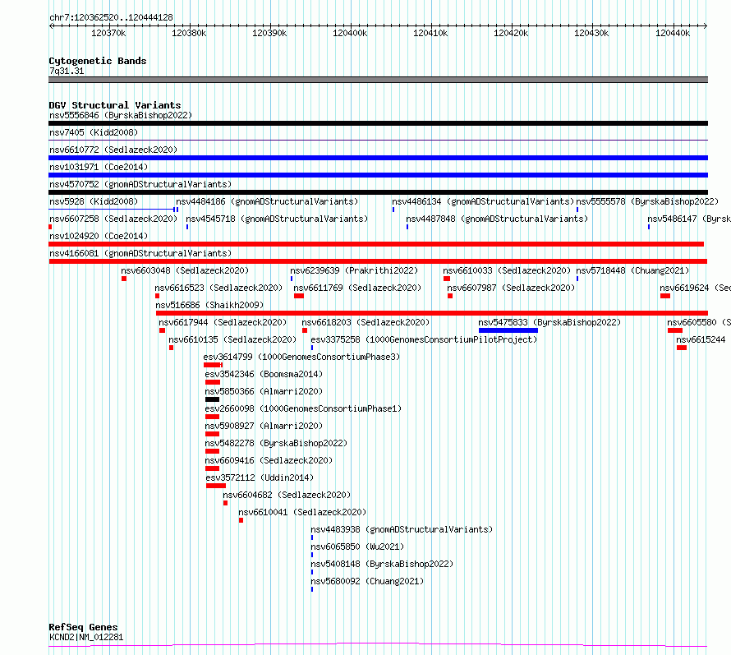Click the DGV Structural Variants track title
Screen dimensions: 731x655
click(115, 105)
